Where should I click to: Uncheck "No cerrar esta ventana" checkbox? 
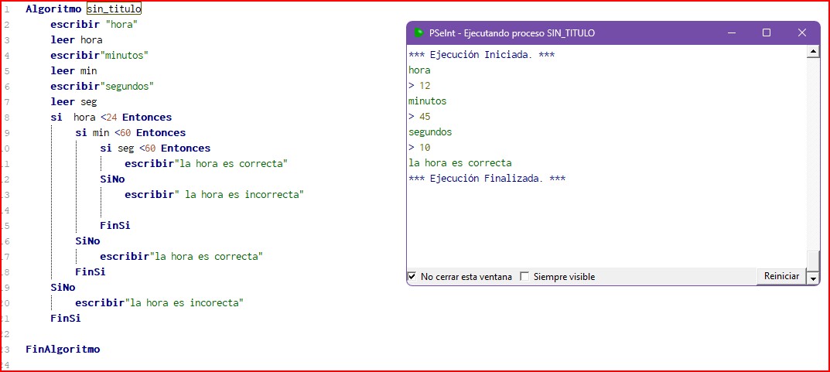point(412,277)
